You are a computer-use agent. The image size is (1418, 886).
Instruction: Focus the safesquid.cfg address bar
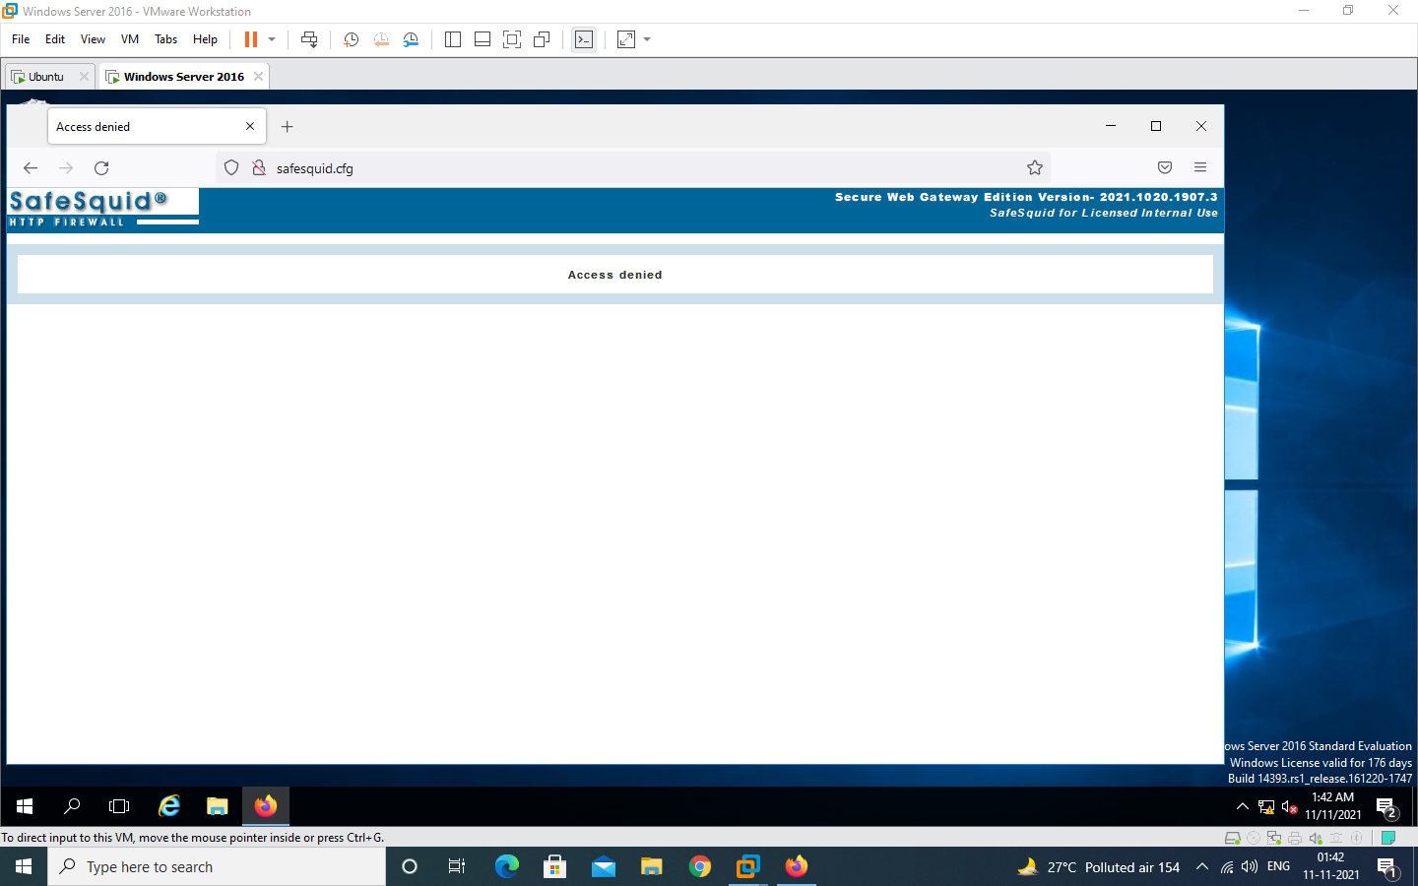click(x=632, y=168)
